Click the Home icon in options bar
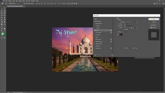The width and height of the screenshot is (165, 93). (2, 3)
